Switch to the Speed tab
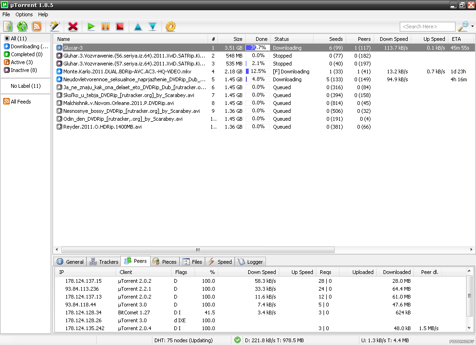The height and width of the screenshot is (345, 476). [220, 261]
